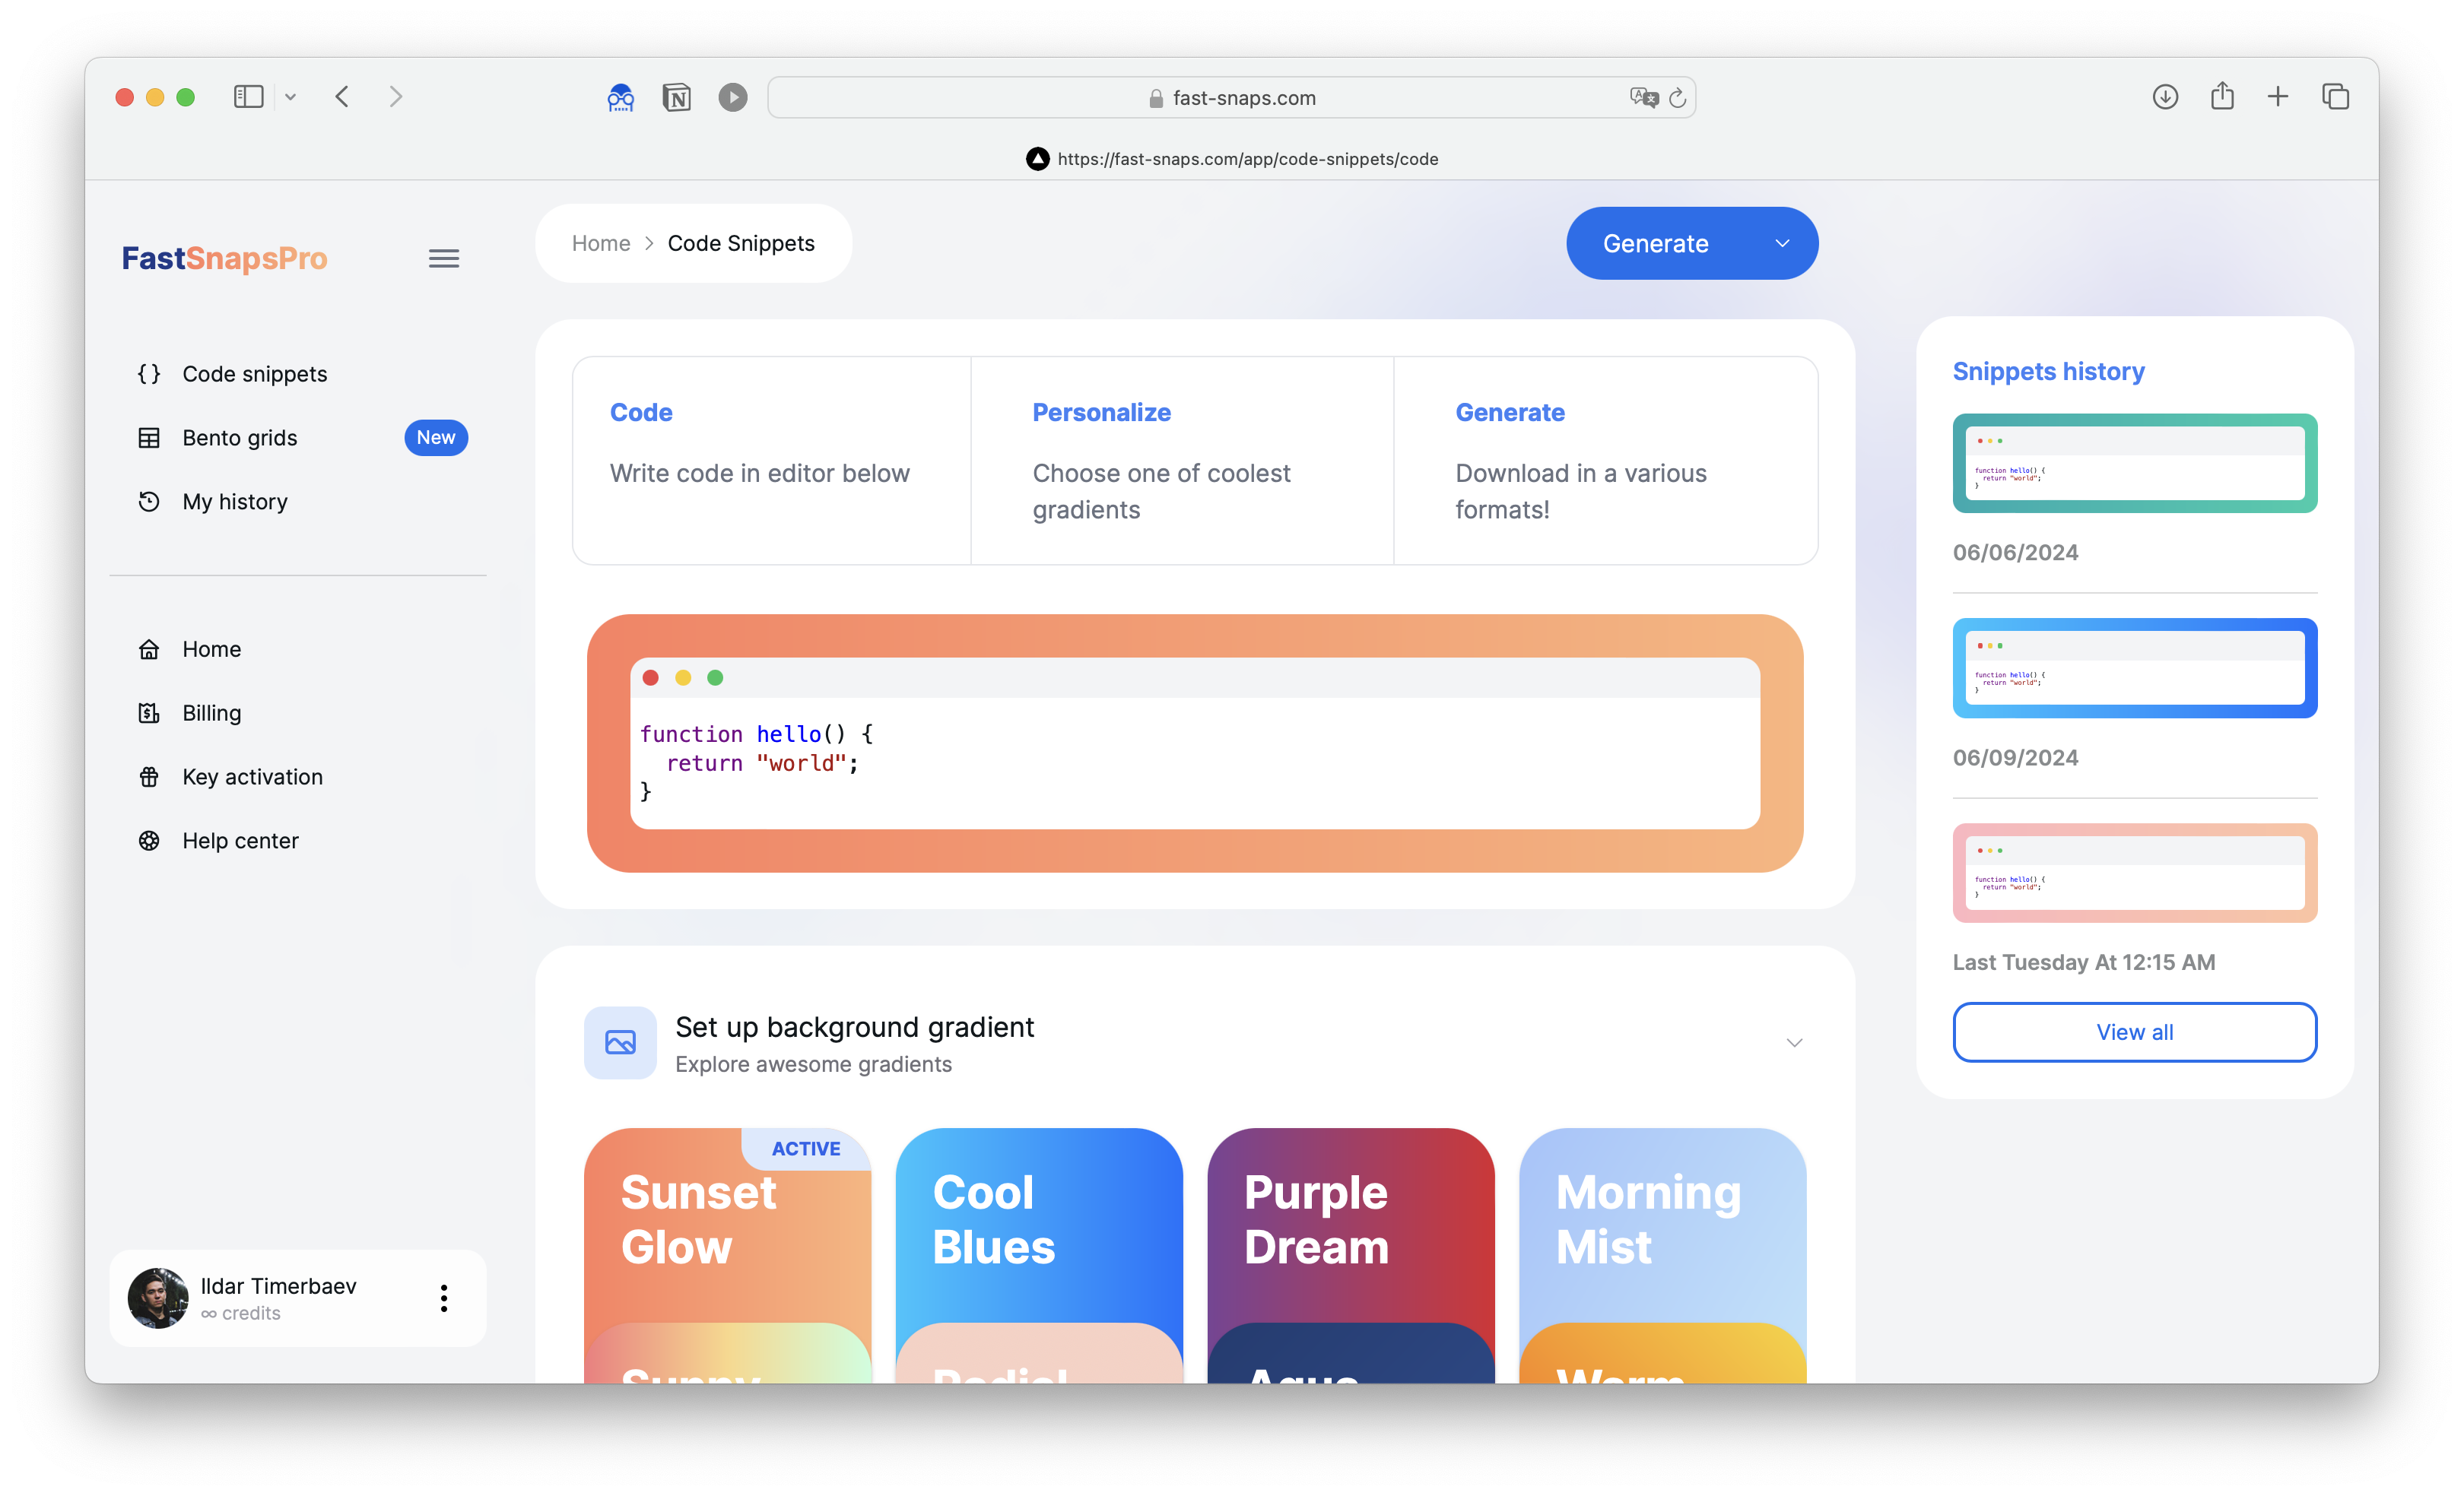Go to Home in the sidebar menu
The height and width of the screenshot is (1496, 2464).
point(211,650)
